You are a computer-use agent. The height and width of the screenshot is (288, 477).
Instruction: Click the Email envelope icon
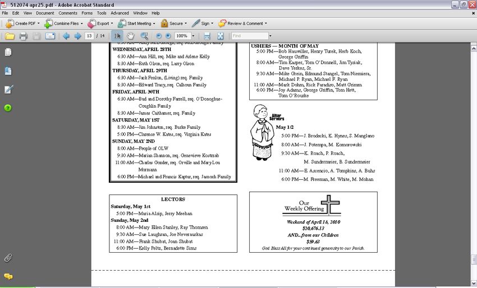[x=50, y=36]
